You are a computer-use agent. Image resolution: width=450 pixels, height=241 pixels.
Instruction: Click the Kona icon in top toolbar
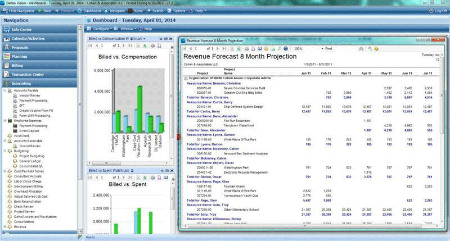click(x=134, y=11)
